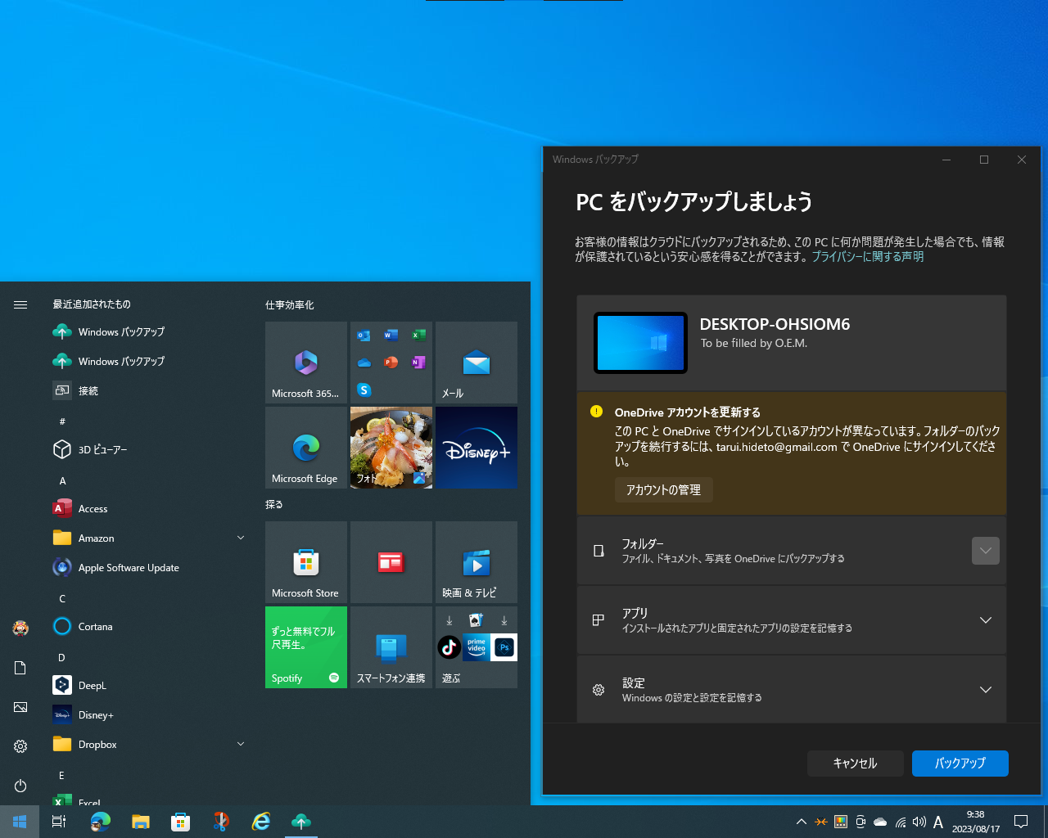Viewport: 1048px width, 838px height.
Task: Open the Windows バックアップ app from the taskbar
Action: [x=300, y=822]
